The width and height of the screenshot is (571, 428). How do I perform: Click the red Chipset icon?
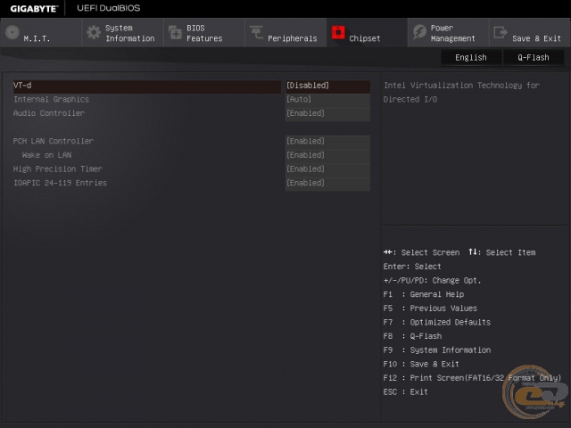coord(338,32)
